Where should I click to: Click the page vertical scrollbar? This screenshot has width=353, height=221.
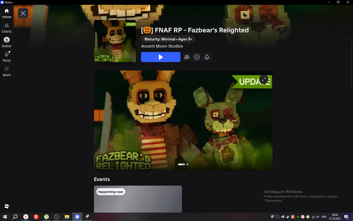pyautogui.click(x=351, y=64)
